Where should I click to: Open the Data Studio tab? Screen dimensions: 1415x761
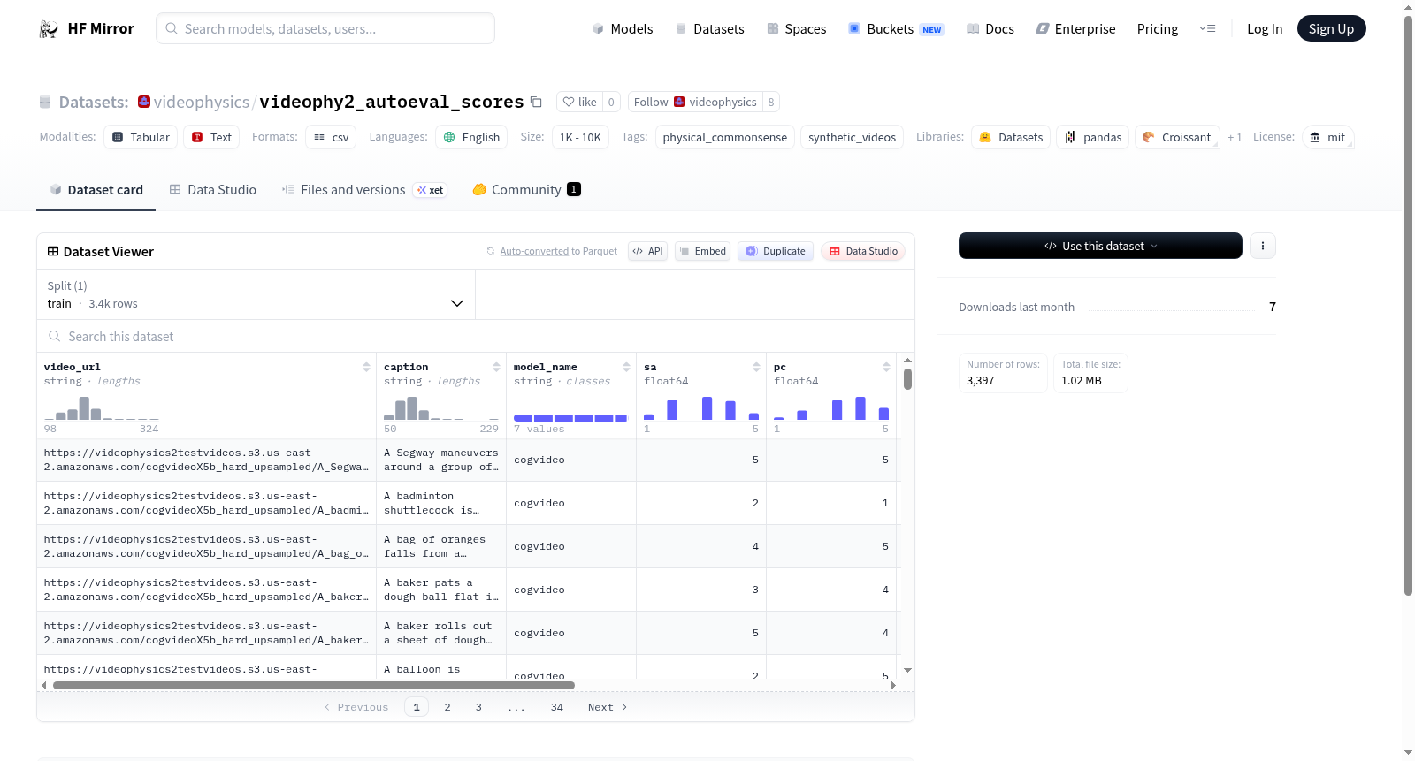pos(213,190)
